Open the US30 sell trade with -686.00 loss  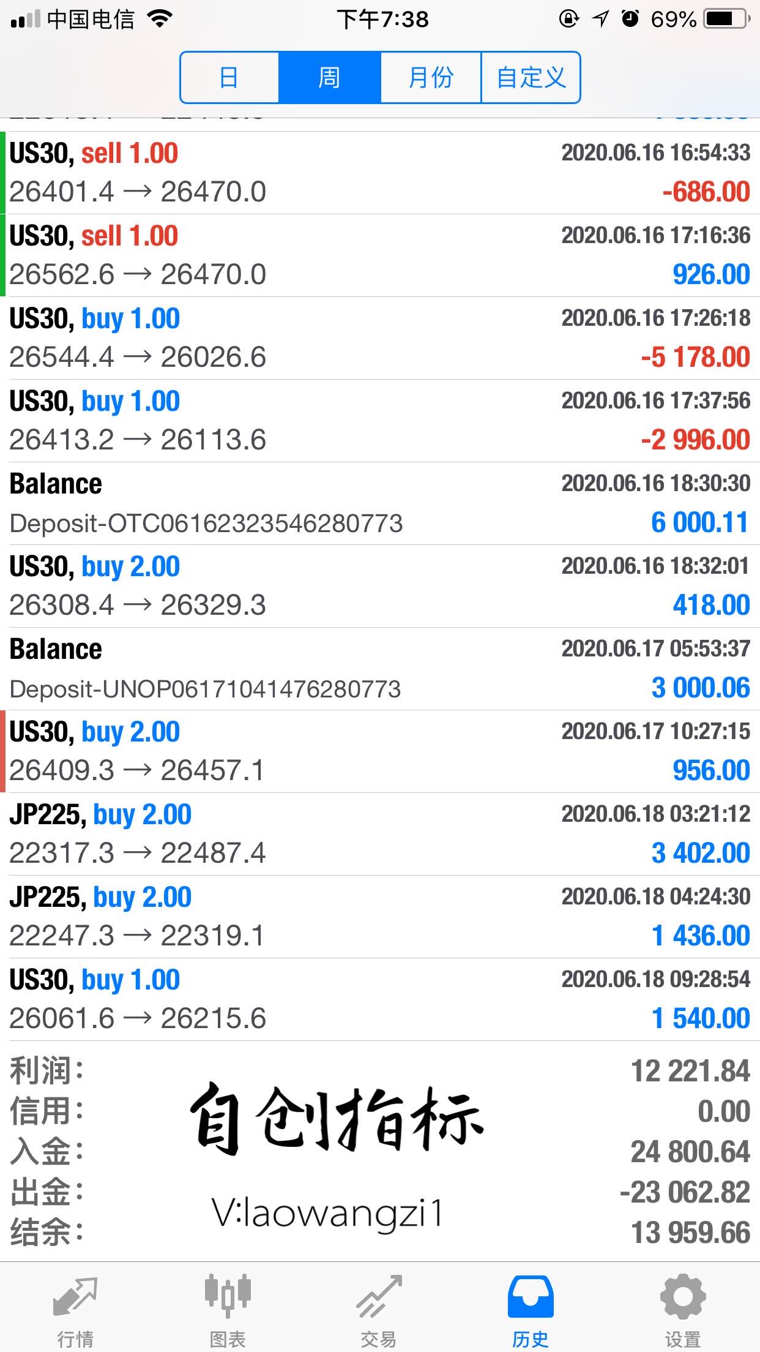click(380, 173)
